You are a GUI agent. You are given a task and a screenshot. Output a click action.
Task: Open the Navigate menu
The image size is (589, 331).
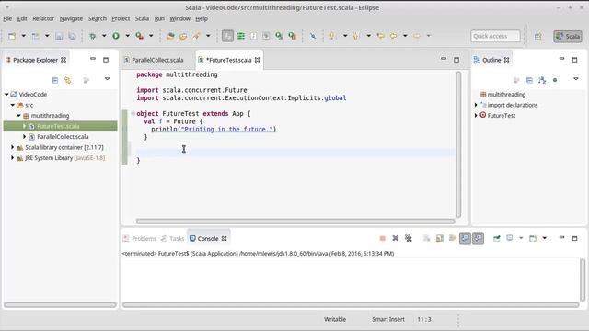pyautogui.click(x=71, y=18)
